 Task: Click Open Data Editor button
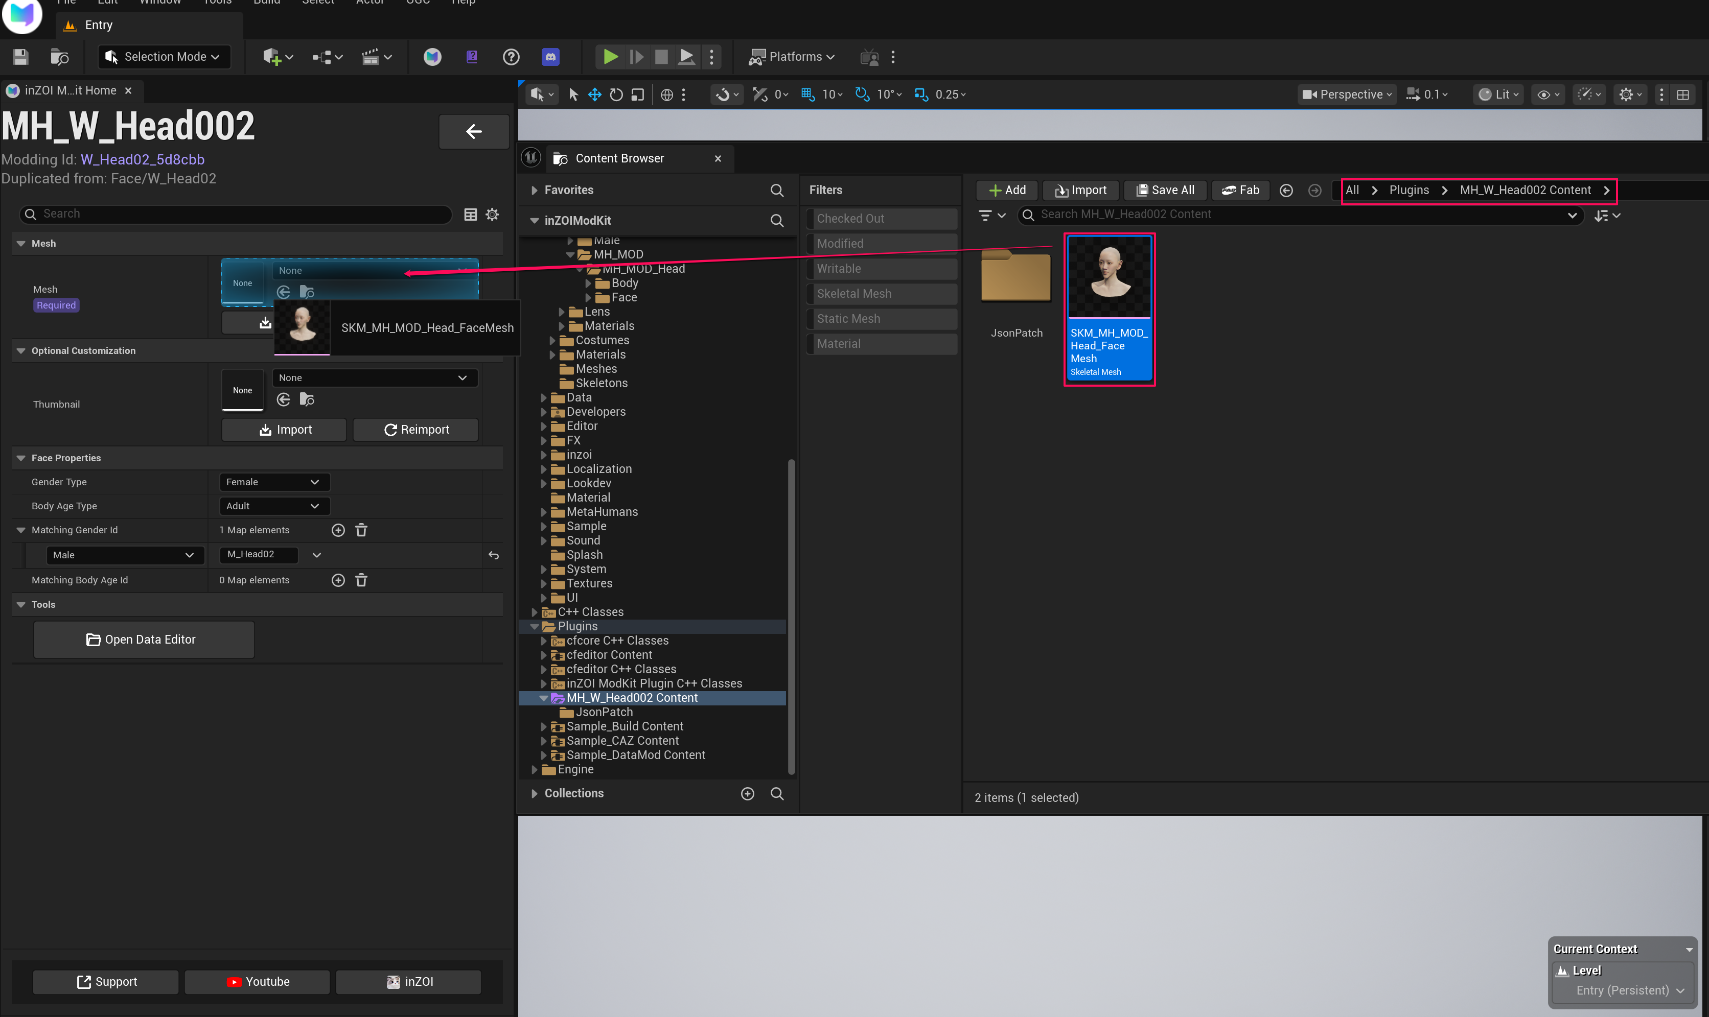click(x=143, y=640)
